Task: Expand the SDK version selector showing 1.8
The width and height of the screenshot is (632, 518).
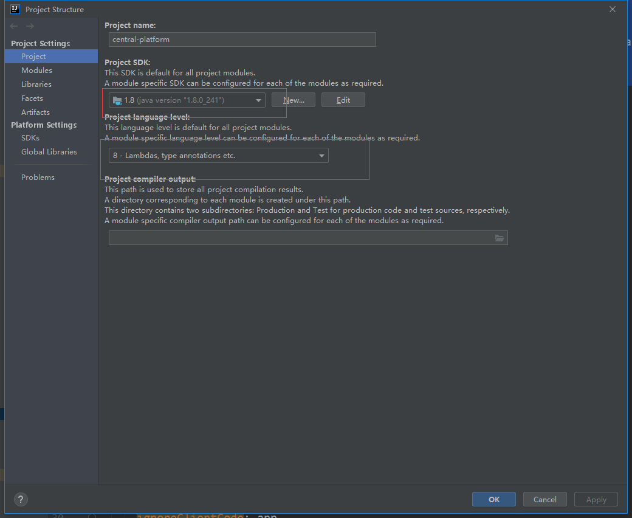Action: pyautogui.click(x=258, y=99)
